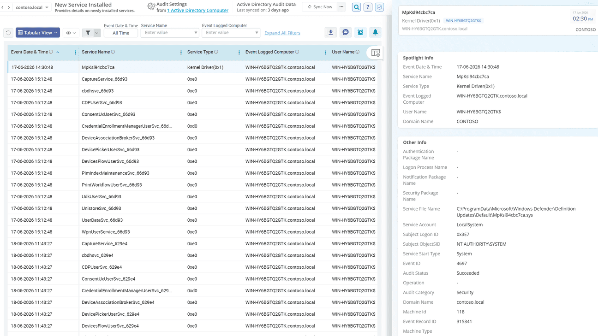Download the report with export icon
Viewport: 598px width, 336px height.
click(x=330, y=32)
